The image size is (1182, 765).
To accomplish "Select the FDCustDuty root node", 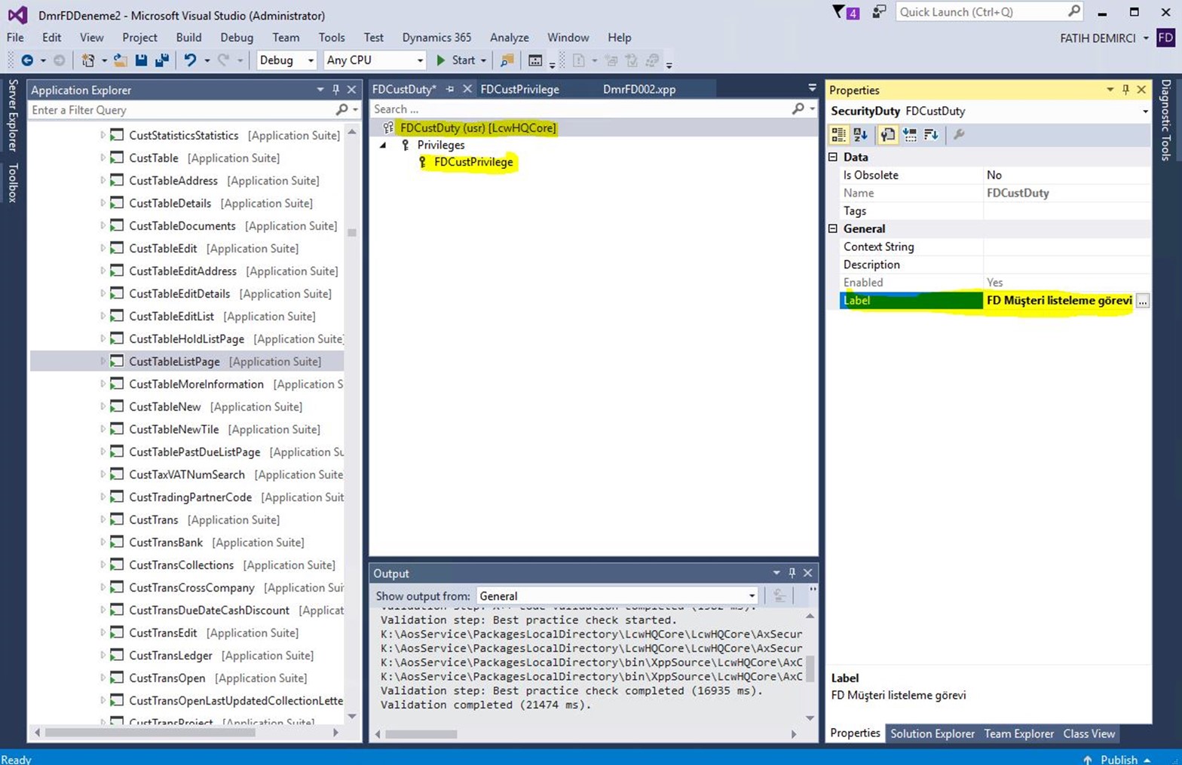I will 478,128.
